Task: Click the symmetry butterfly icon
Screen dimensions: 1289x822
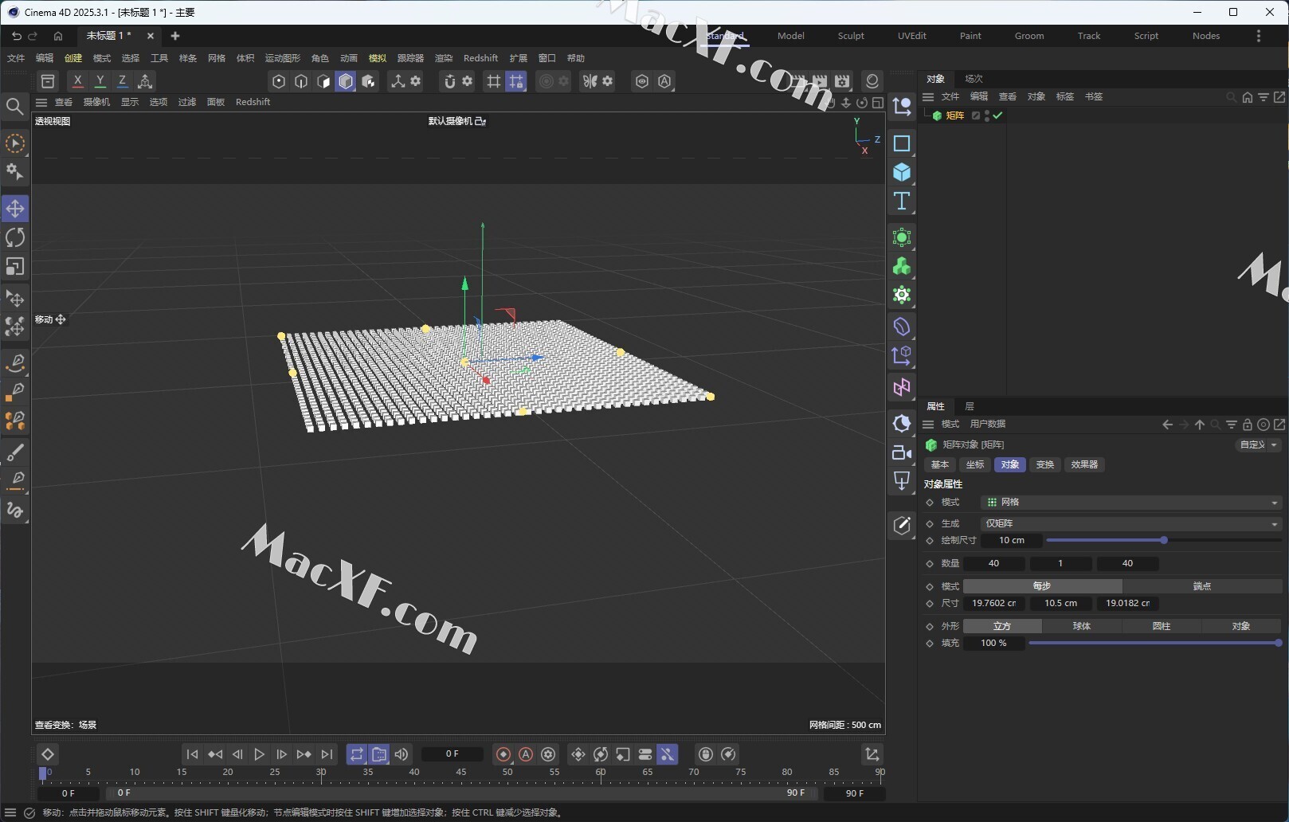Action: point(590,81)
